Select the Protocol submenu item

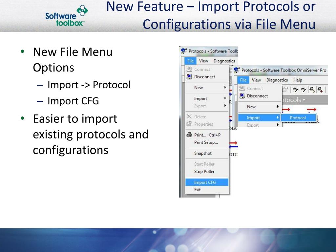pyautogui.click(x=298, y=118)
